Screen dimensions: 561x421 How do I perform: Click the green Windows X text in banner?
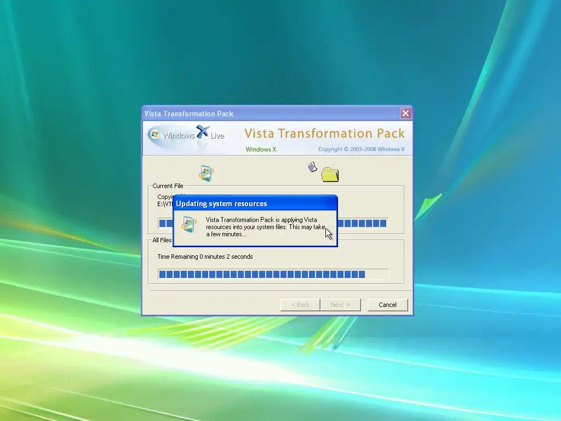(x=261, y=149)
